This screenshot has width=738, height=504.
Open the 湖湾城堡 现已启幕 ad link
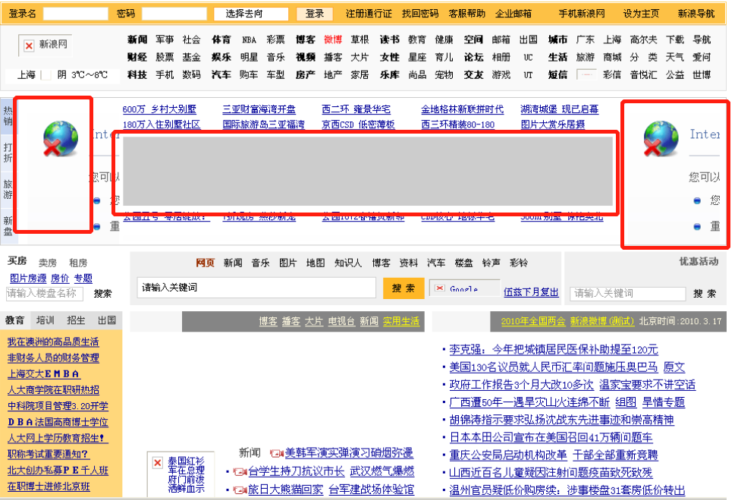[559, 110]
